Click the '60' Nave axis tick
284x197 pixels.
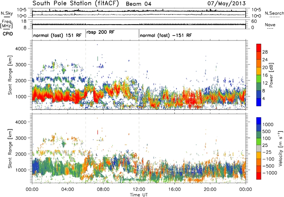[x=254, y=21]
